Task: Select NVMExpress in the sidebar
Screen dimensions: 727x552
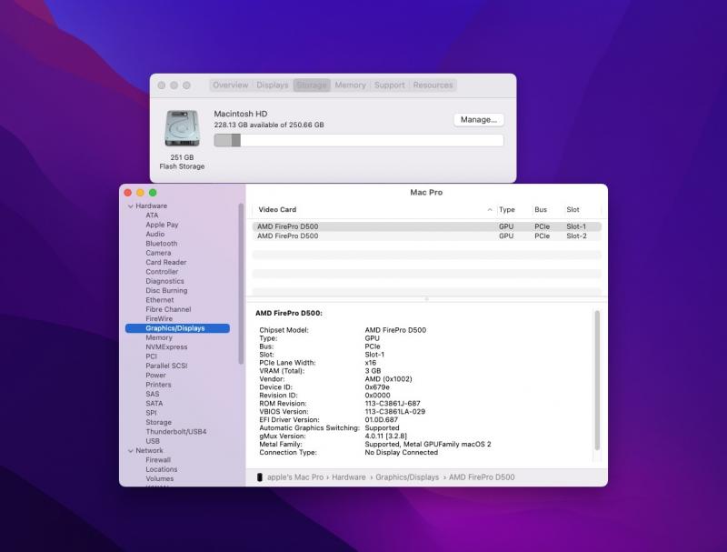Action: pos(166,347)
